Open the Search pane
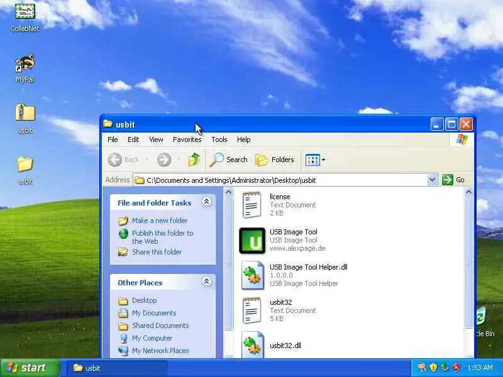The width and height of the screenshot is (503, 377). 228,160
